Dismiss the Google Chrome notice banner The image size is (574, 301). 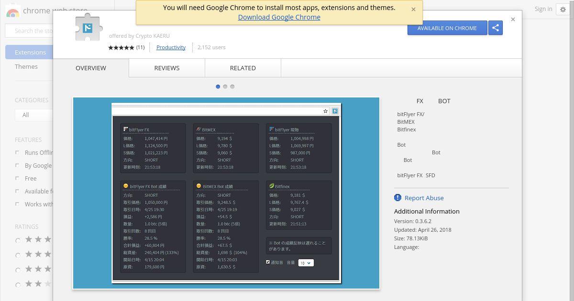click(x=413, y=9)
